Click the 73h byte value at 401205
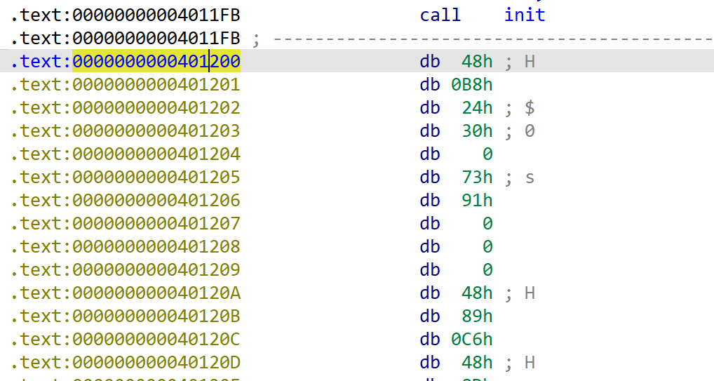This screenshot has width=714, height=381. 477,178
